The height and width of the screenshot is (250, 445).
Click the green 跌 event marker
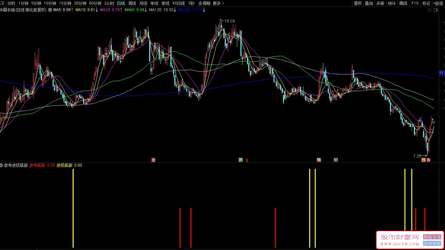pos(241,160)
